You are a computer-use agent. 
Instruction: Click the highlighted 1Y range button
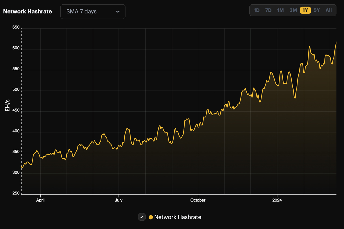[305, 10]
